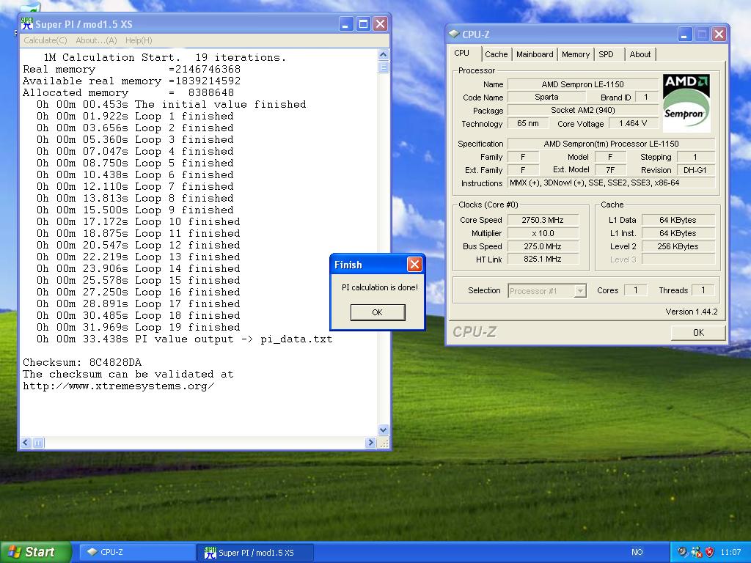Click the L1 Data value 64 KBytes
Viewport: 751px width, 563px height.
pyautogui.click(x=678, y=220)
